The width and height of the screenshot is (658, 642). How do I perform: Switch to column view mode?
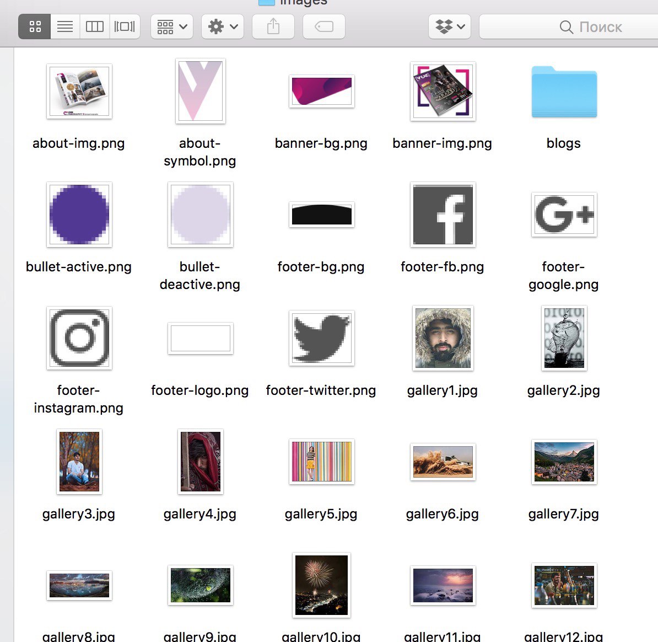[94, 26]
